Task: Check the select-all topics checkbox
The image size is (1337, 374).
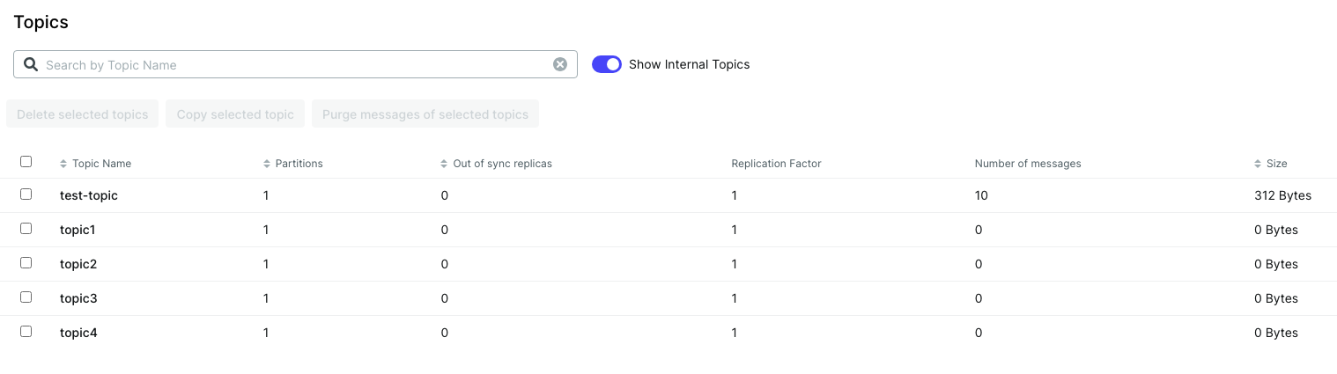Action: 26,162
